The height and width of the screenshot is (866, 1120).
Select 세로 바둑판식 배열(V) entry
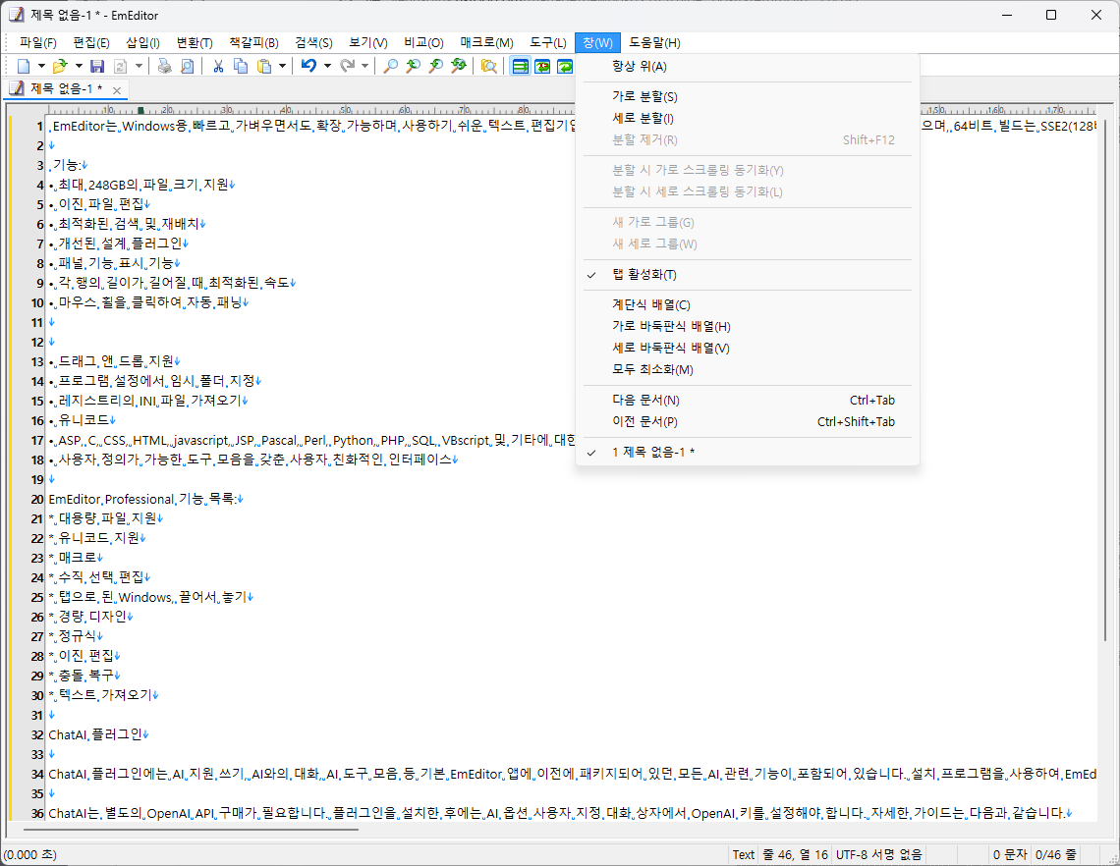[x=747, y=349]
